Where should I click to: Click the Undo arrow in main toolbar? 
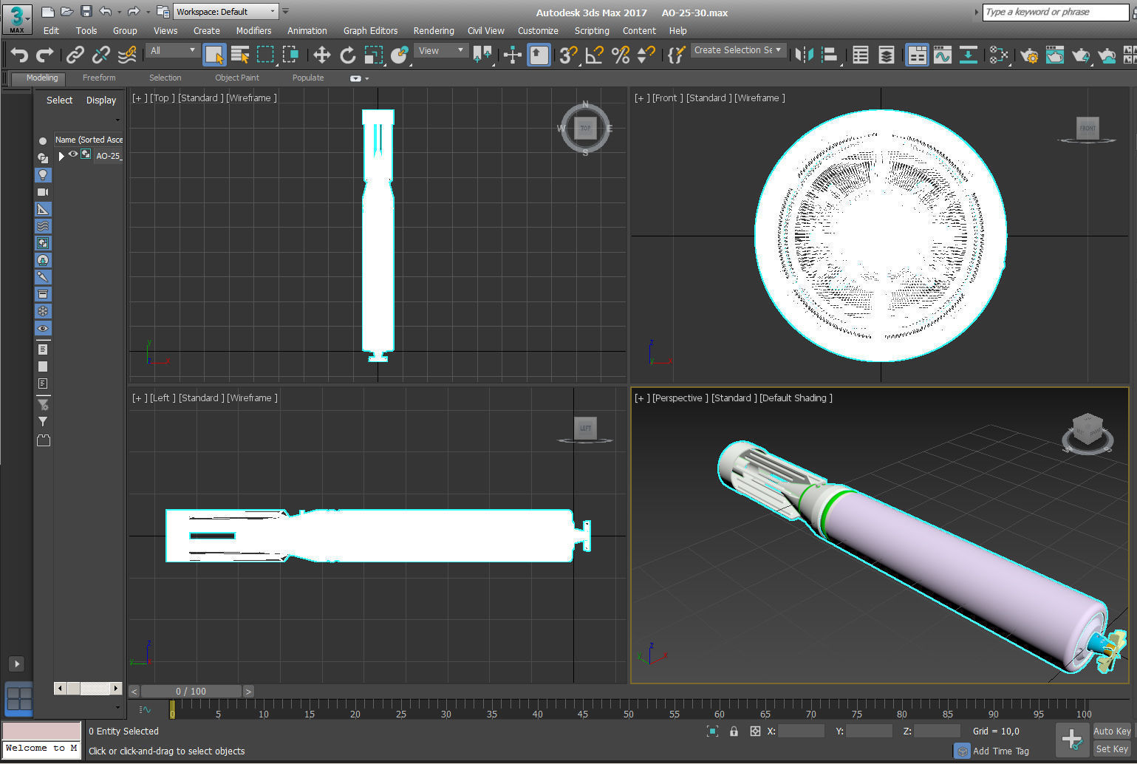click(19, 55)
